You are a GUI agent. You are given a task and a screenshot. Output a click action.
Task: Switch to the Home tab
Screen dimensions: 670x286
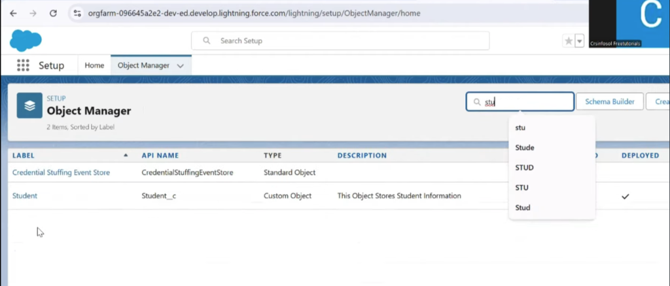pos(94,65)
